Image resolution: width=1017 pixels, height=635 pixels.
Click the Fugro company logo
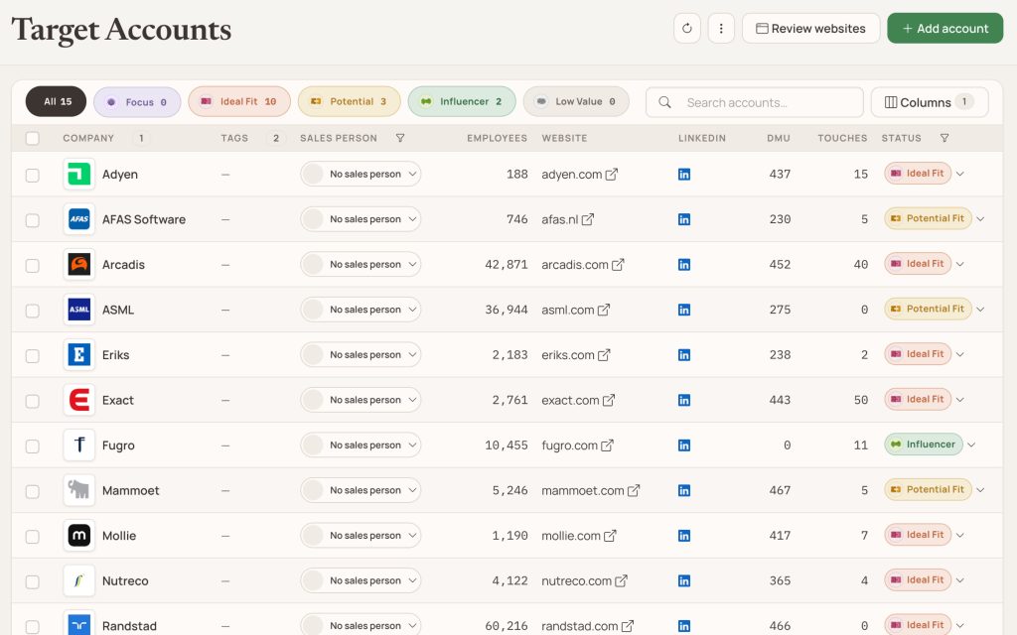[x=79, y=445]
